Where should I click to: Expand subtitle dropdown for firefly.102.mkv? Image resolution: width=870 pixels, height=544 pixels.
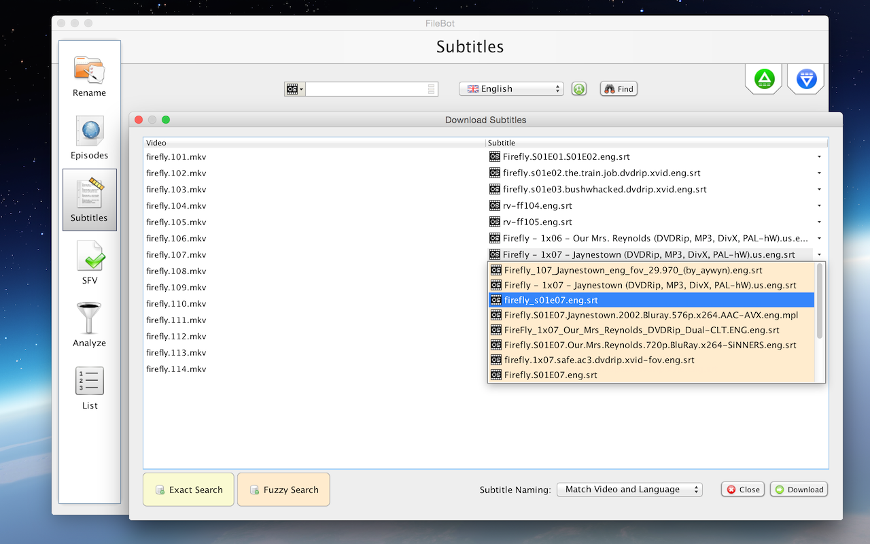coord(819,173)
